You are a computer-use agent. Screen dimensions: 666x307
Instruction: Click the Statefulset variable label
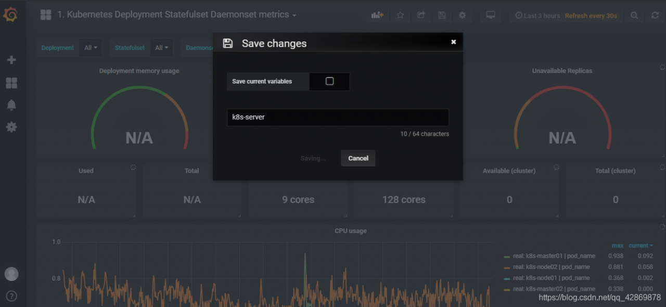tap(130, 48)
